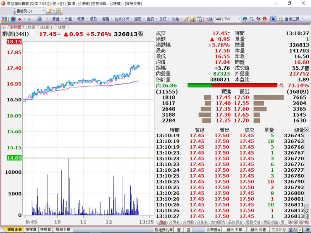Switch to the 分量表 tab

pos(202,223)
